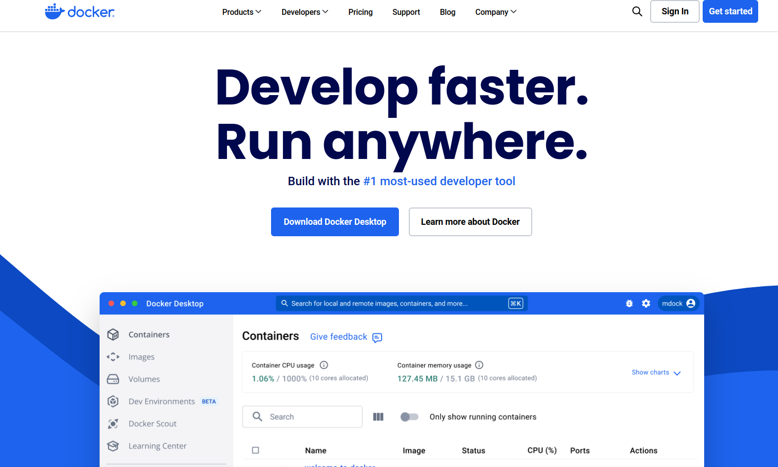Open the Blog page
The width and height of the screenshot is (778, 467).
pos(447,12)
